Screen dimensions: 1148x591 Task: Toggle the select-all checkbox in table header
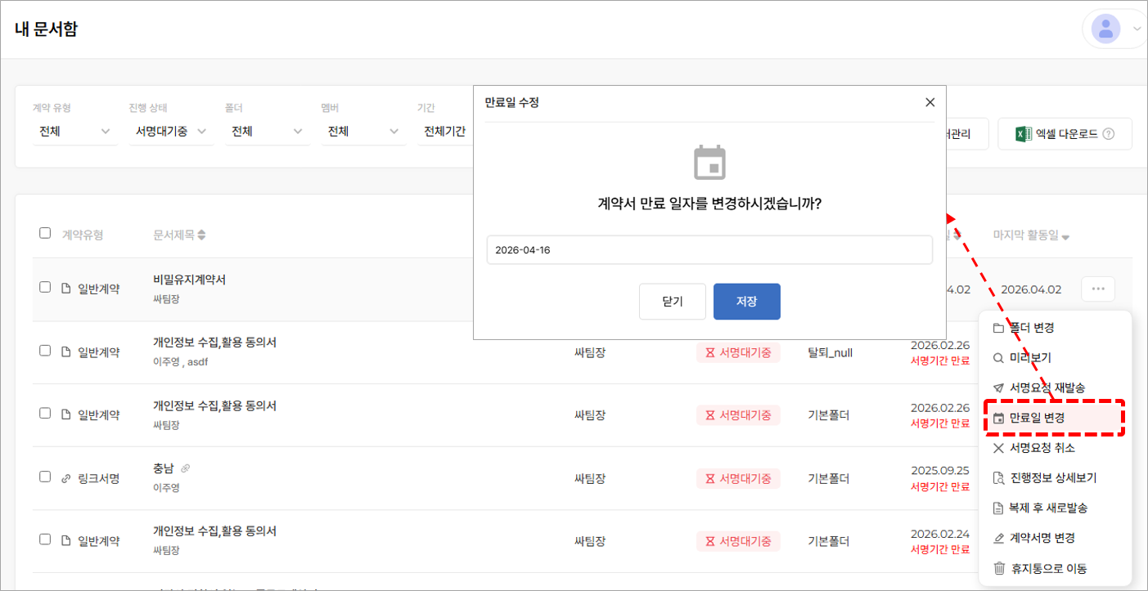(x=45, y=233)
